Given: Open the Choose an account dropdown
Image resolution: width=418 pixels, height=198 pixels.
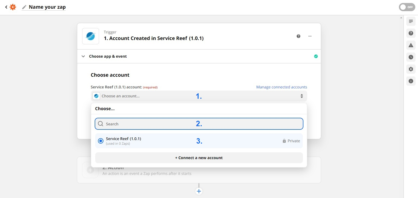Looking at the screenshot, I should (199, 96).
